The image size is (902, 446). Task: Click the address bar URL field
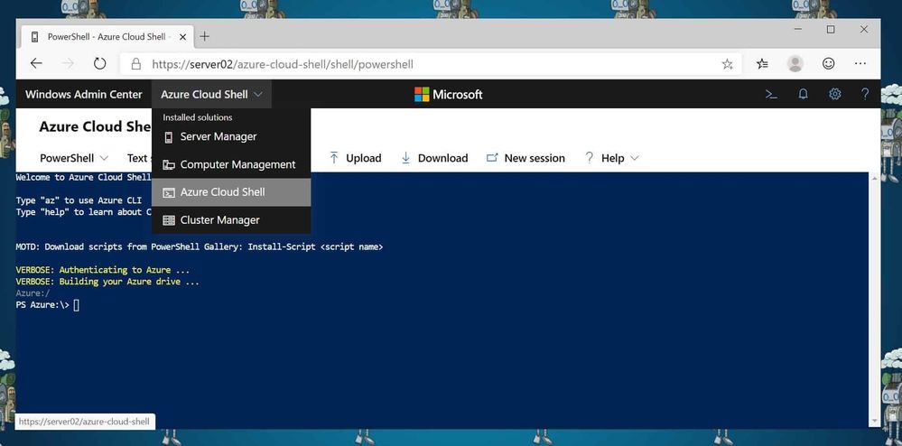[432, 64]
